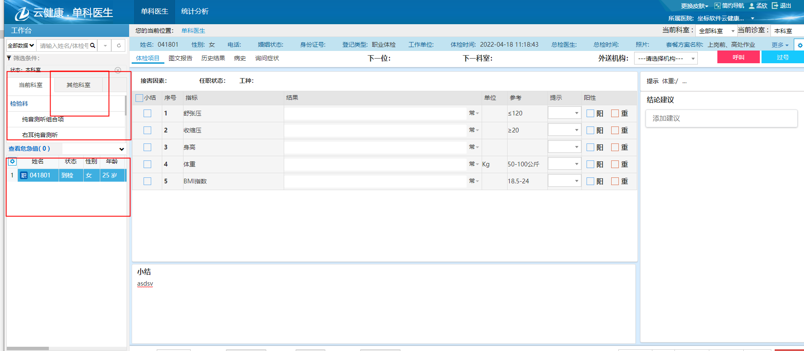Screen dimensions: 804x351
Task: Check the 小结 header checkbox
Action: [x=139, y=98]
